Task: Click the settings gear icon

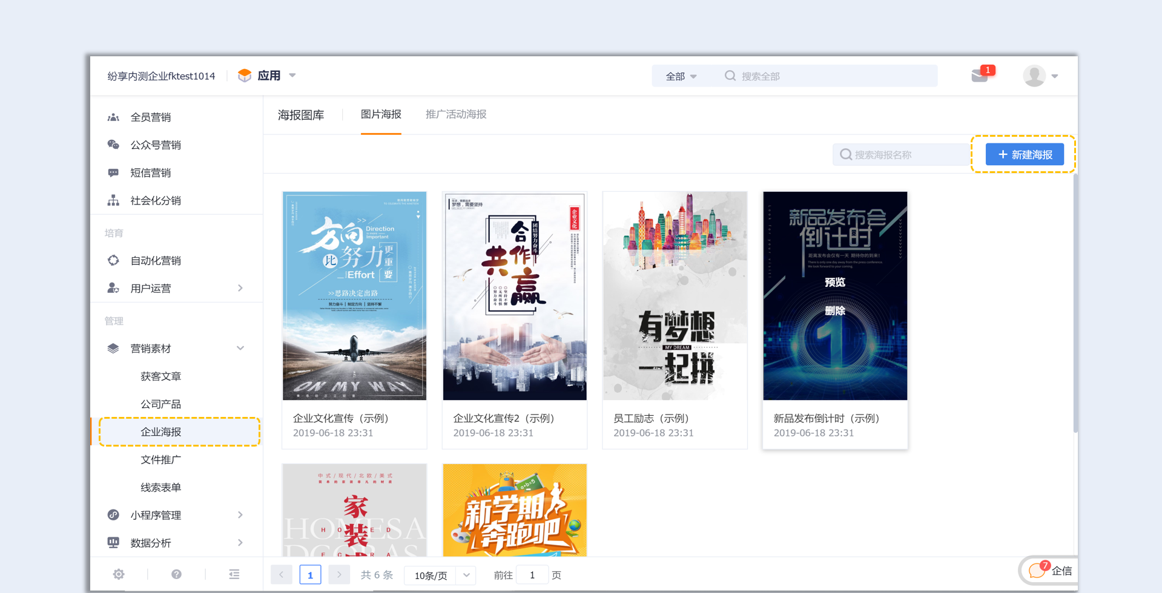Action: click(119, 574)
